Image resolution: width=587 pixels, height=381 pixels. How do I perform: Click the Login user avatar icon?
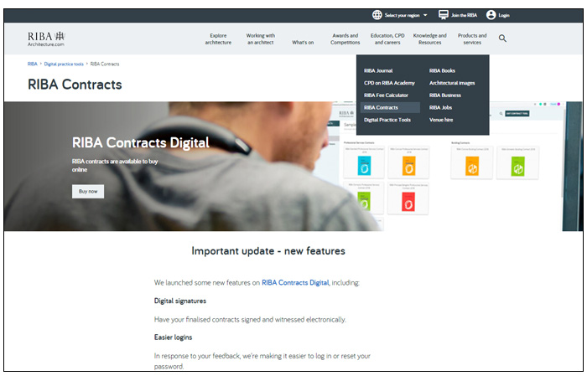point(491,15)
